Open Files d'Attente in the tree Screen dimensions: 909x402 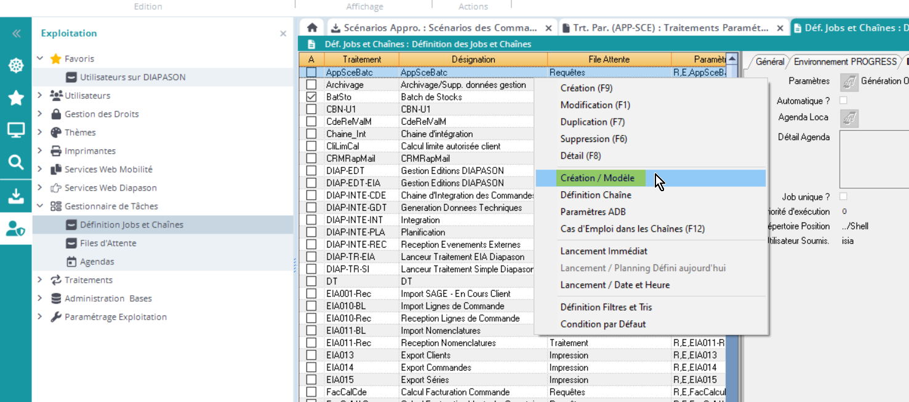108,243
